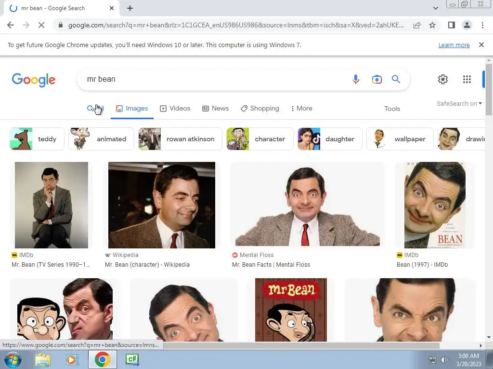Image resolution: width=493 pixels, height=369 pixels.
Task: Open the Mental Floss image thumbnail
Action: point(308,205)
